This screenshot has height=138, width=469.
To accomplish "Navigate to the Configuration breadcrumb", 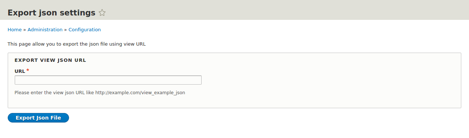I will pos(84,30).
